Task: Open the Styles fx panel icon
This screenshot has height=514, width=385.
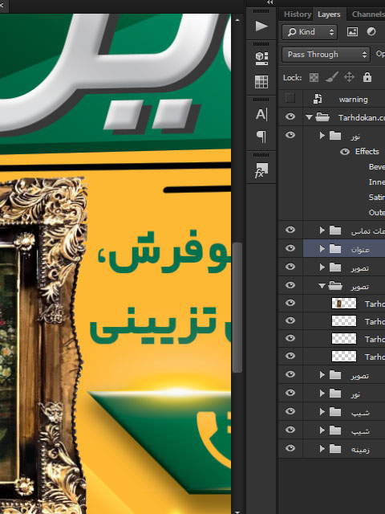Action: [261, 170]
